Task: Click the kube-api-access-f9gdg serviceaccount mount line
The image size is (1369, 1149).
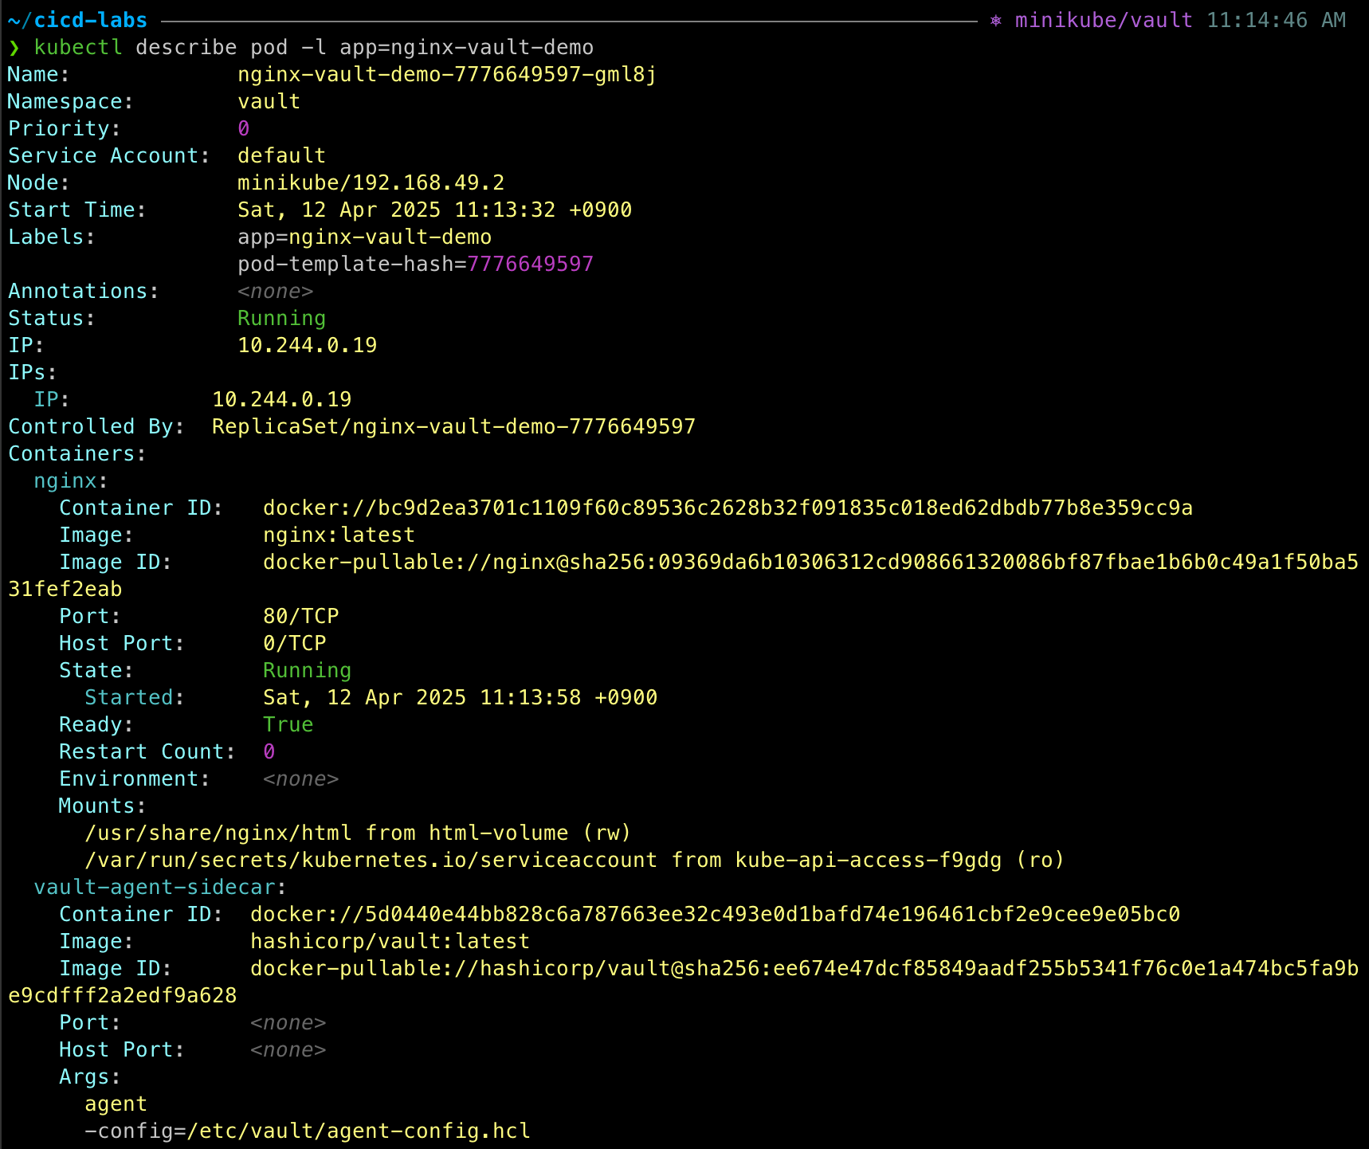Action: [575, 860]
